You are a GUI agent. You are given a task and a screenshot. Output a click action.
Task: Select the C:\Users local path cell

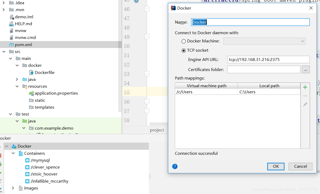click(x=269, y=92)
